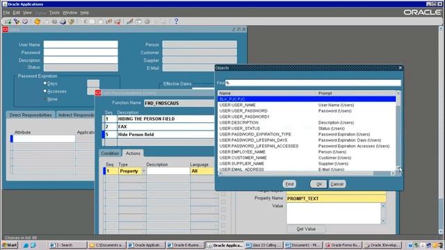Open the Oracle JDevelop... taskbar item
This screenshot has width=445, height=250.
click(383, 245)
